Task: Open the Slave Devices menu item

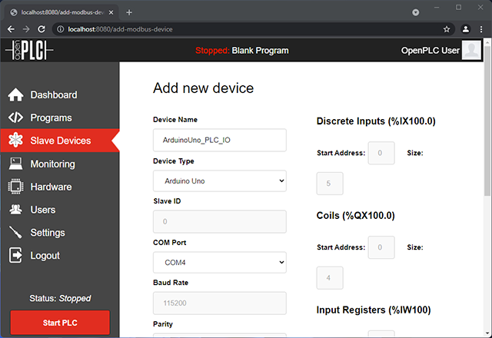Action: (x=60, y=141)
